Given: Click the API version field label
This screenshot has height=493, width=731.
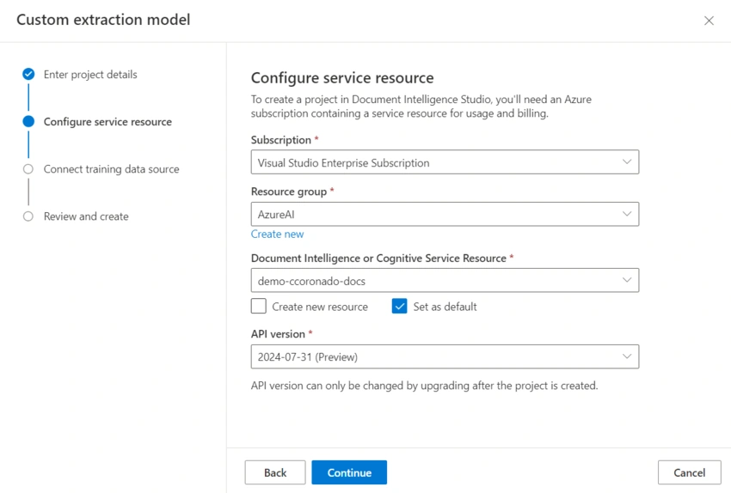Looking at the screenshot, I should 278,334.
